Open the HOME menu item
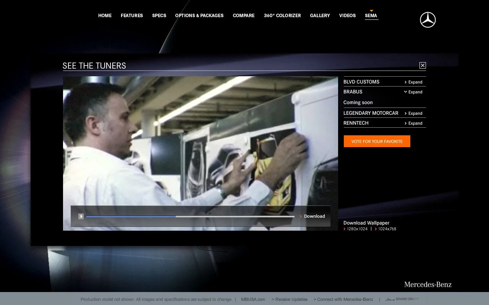The height and width of the screenshot is (305, 489). 105,16
